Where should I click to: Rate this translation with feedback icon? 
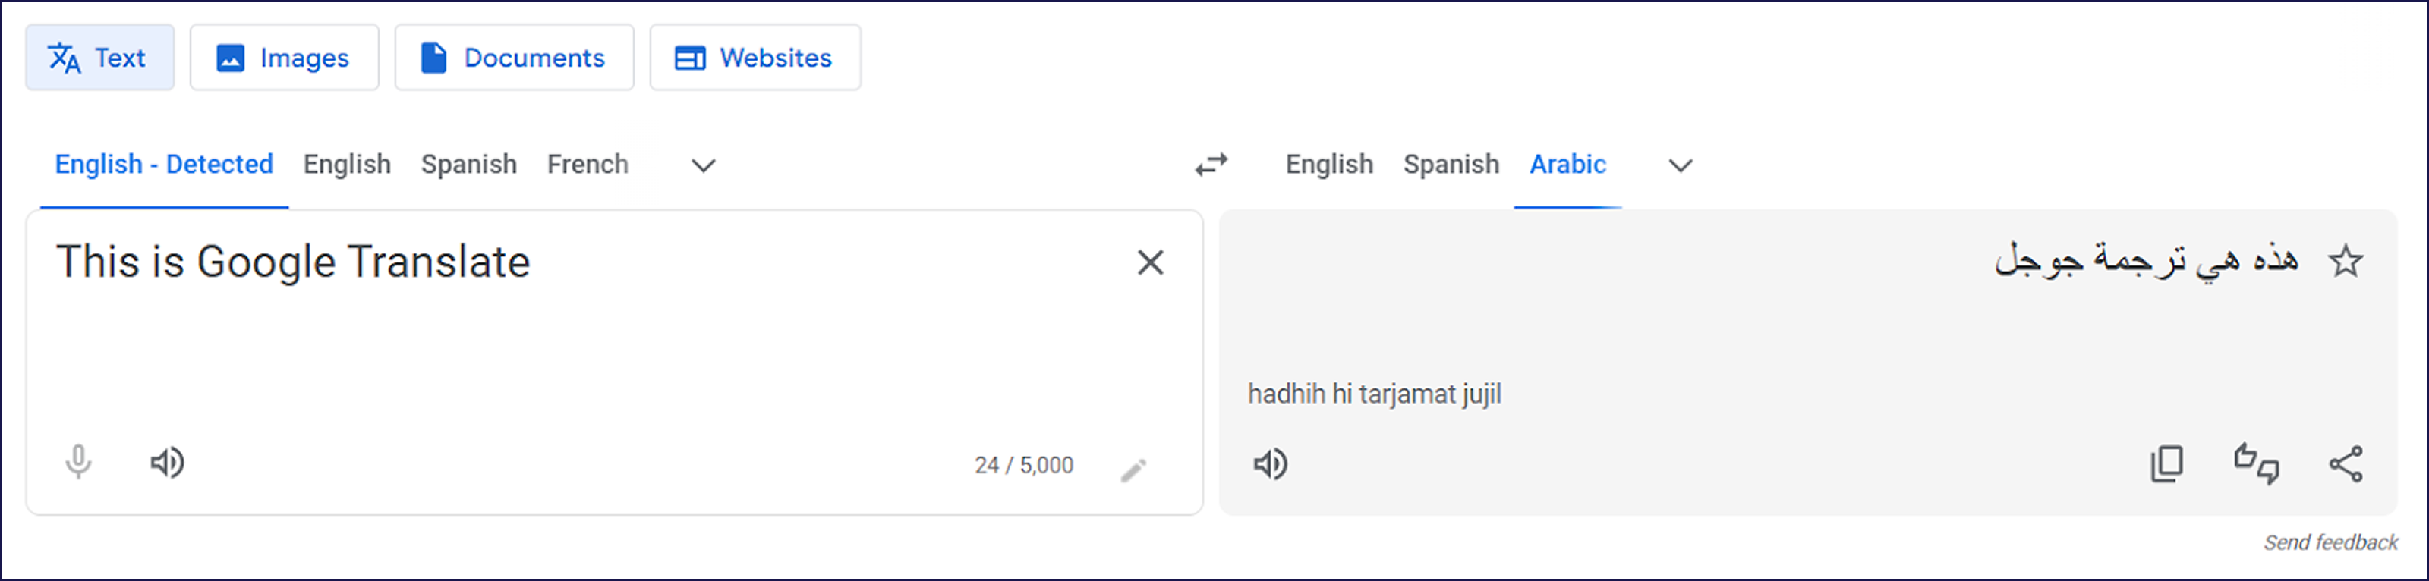[2255, 463]
